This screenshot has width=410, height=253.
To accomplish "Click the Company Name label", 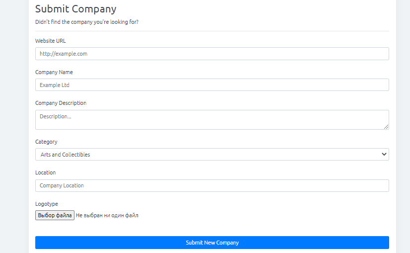I will tap(54, 72).
